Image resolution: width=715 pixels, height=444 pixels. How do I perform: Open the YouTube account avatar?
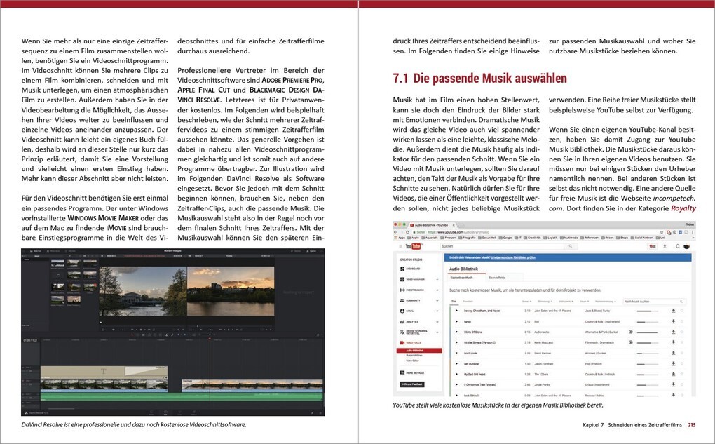687,246
